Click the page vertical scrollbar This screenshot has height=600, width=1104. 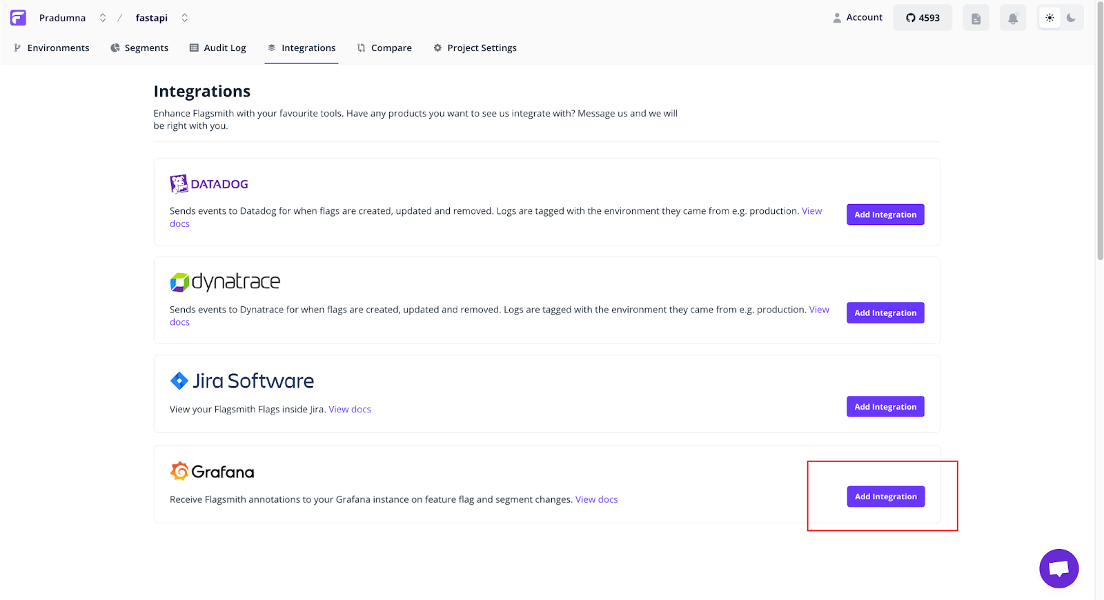click(1100, 131)
